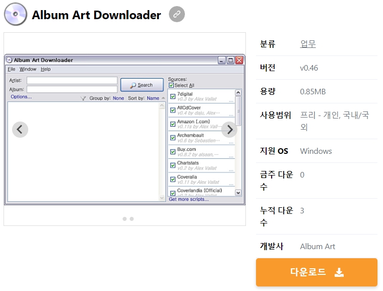Open the Help menu
The height and width of the screenshot is (291, 383).
point(46,69)
